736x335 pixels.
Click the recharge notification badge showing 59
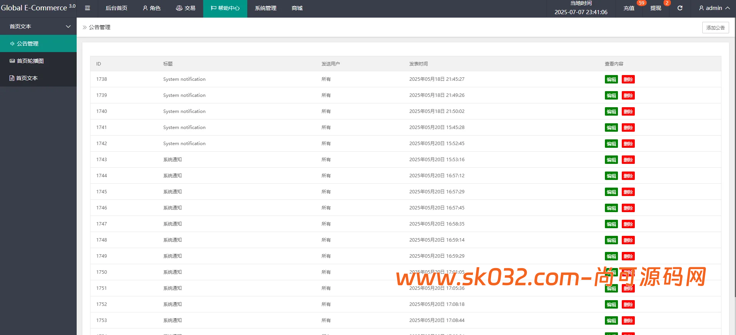[x=641, y=3]
